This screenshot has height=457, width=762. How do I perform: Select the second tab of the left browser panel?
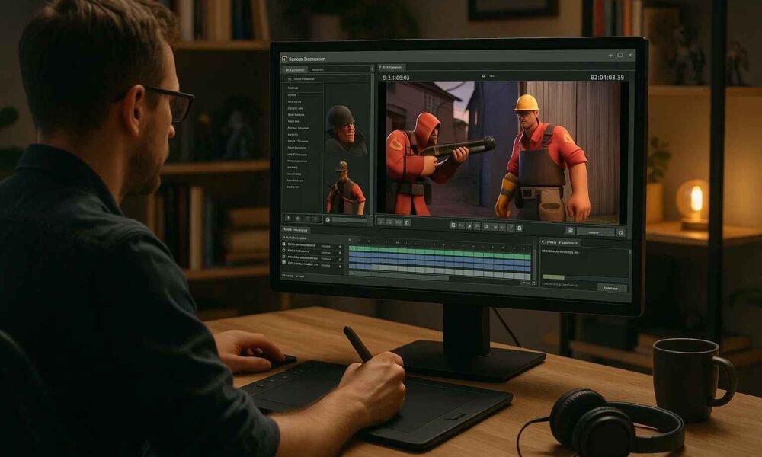click(318, 69)
